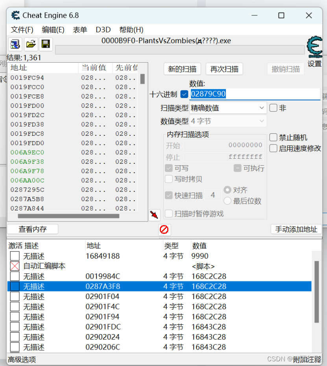Open the 文件(F) menu
327x366 pixels.
22,30
